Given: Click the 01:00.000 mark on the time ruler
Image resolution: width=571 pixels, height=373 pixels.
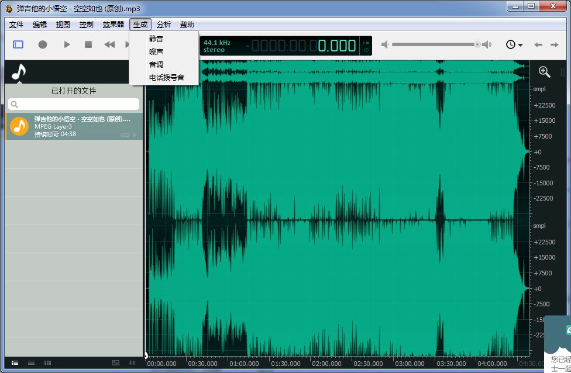Looking at the screenshot, I should click(x=244, y=364).
